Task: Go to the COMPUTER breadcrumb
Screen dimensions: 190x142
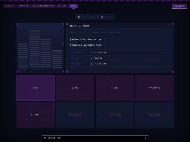Action: point(23,6)
